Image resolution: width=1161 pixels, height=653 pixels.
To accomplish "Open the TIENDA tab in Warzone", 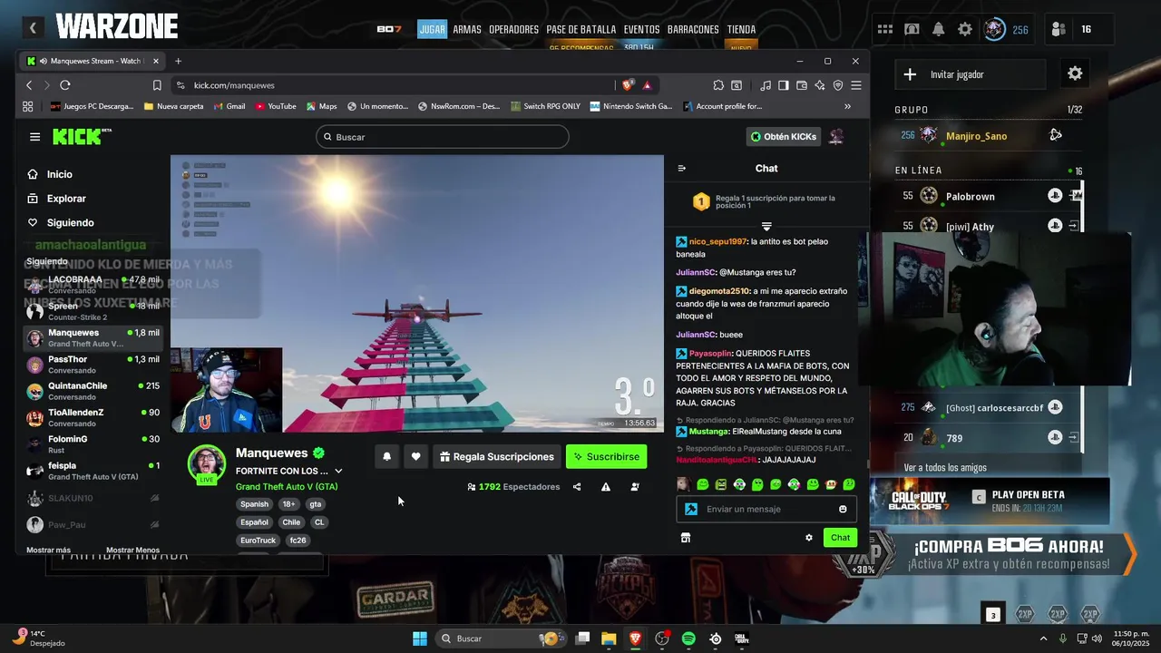I will 741,29.
